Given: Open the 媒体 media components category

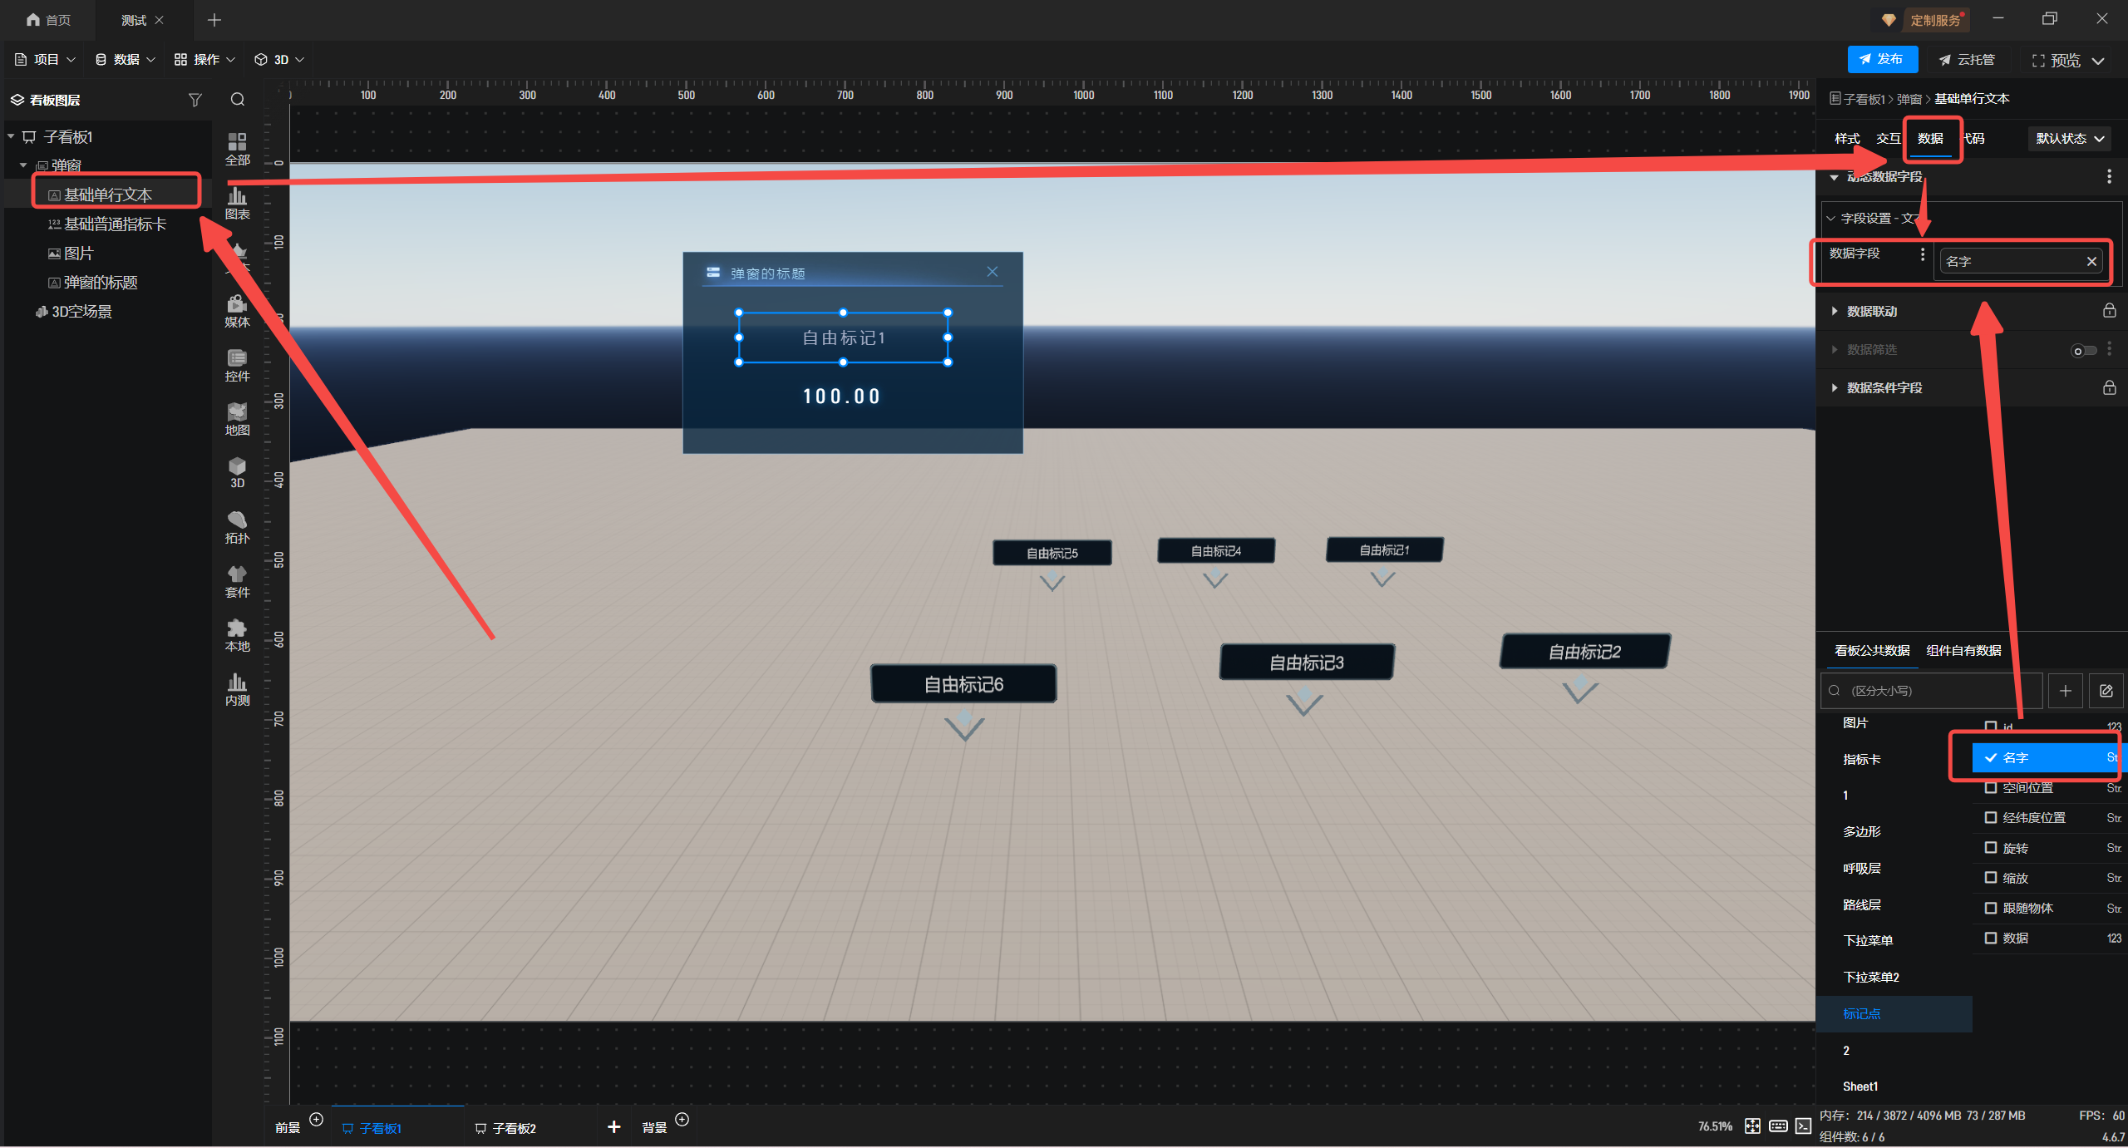Looking at the screenshot, I should click(237, 310).
